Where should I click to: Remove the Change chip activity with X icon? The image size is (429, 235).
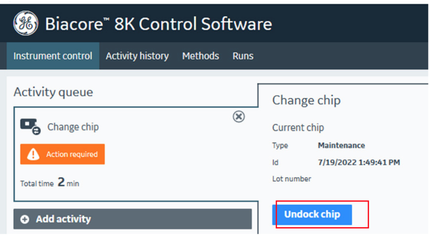click(239, 117)
